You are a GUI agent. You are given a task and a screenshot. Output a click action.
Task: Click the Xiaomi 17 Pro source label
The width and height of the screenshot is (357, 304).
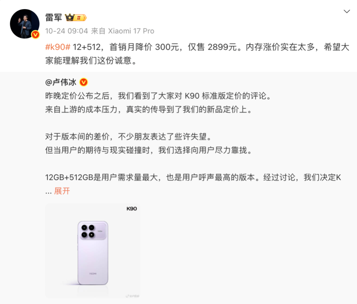click(x=131, y=31)
